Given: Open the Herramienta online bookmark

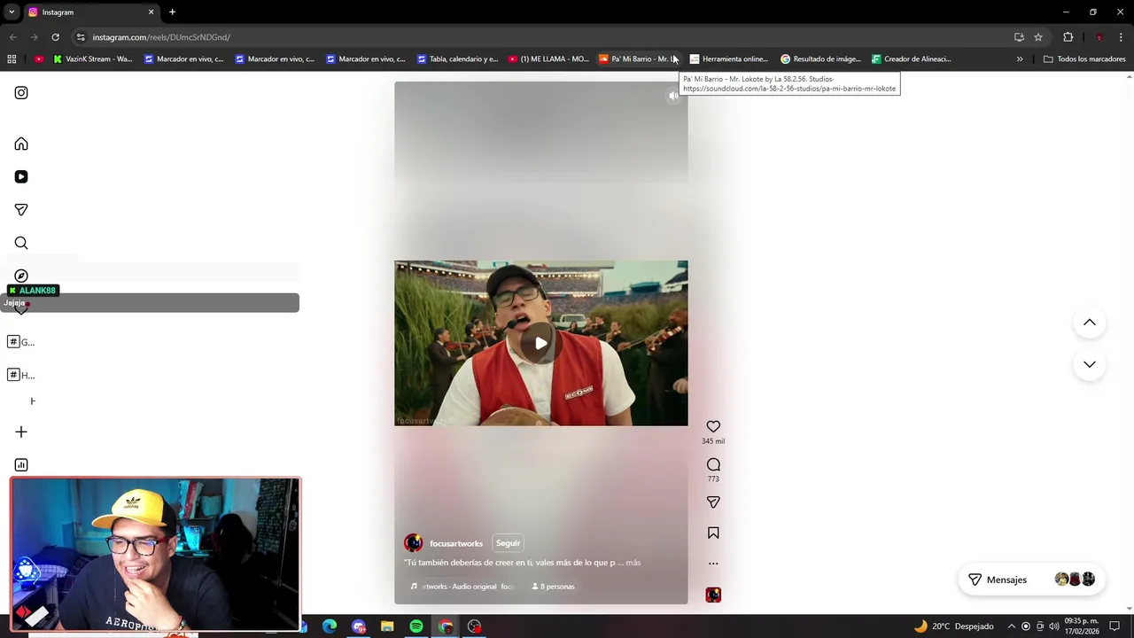Looking at the screenshot, I should pyautogui.click(x=729, y=59).
